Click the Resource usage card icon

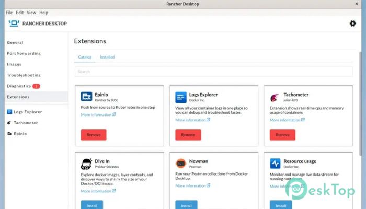tap(275, 164)
